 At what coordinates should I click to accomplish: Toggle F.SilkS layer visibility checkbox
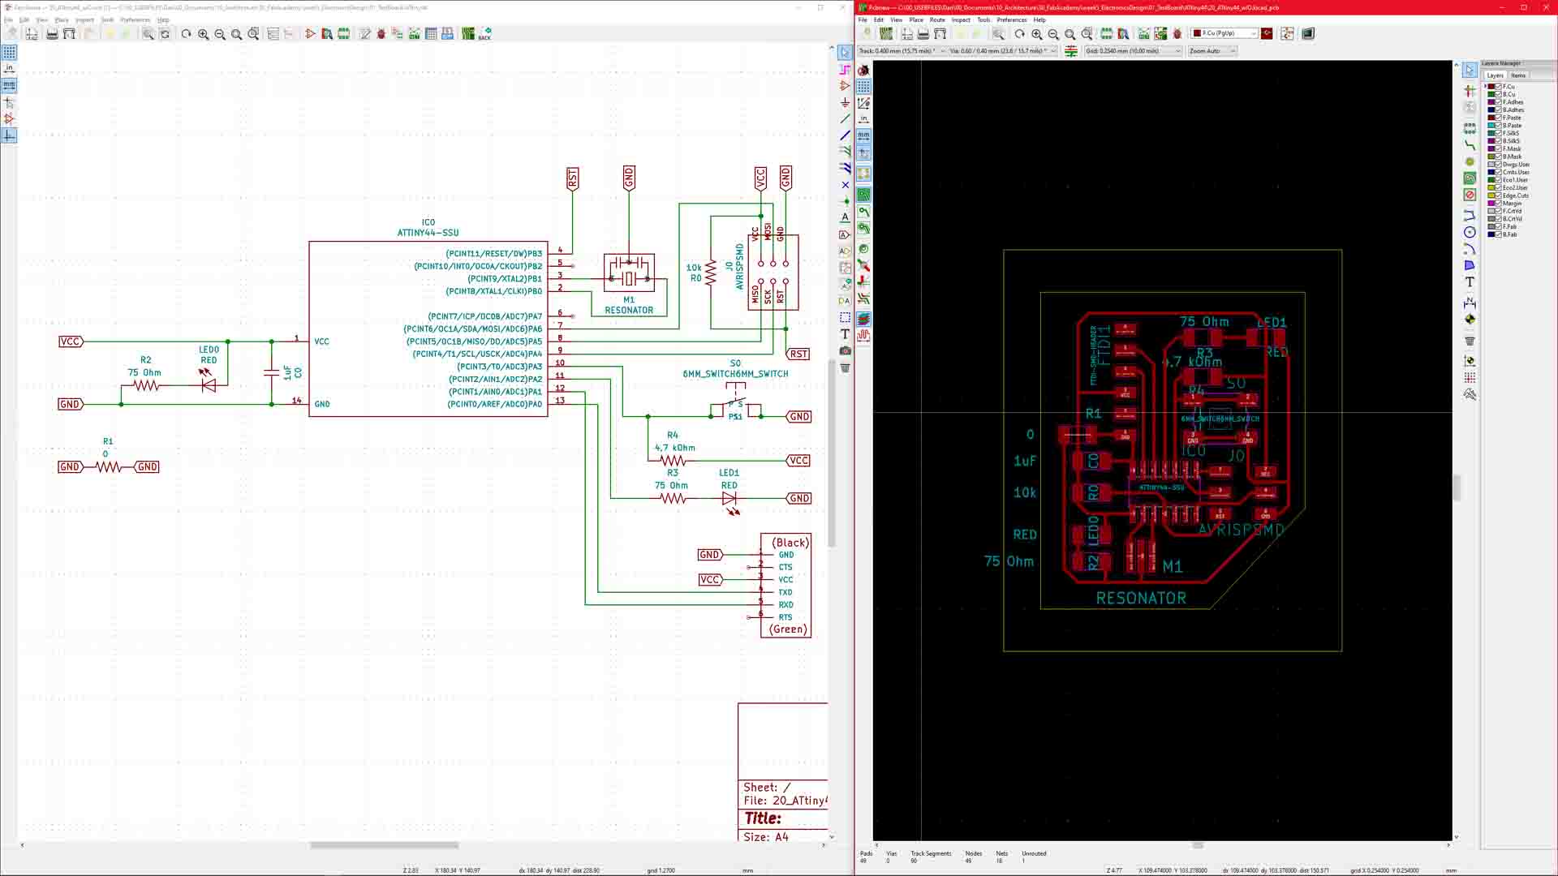pyautogui.click(x=1499, y=133)
